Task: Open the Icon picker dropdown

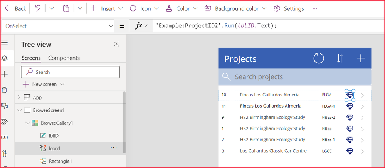Action: (144, 8)
